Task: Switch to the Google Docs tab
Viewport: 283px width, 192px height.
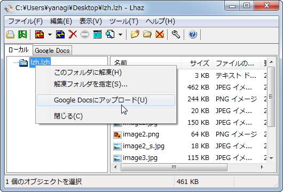Action: [52, 51]
